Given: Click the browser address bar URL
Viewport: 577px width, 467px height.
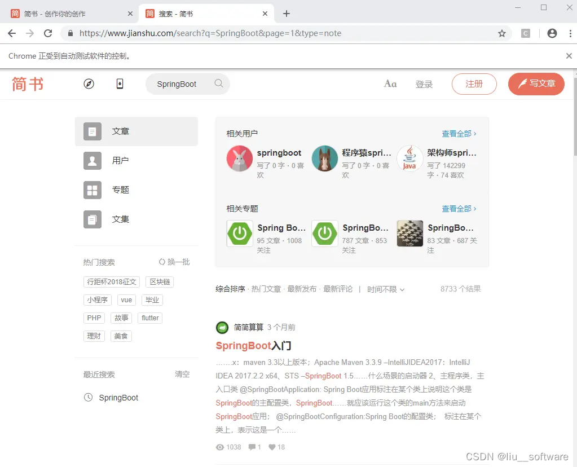Looking at the screenshot, I should (x=210, y=33).
